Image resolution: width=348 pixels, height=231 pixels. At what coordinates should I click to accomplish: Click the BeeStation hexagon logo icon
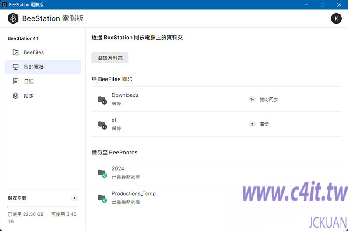[13, 18]
